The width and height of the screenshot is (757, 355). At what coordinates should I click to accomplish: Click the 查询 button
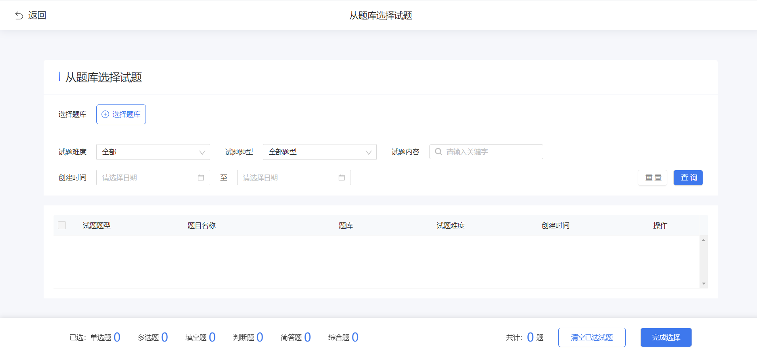point(688,178)
